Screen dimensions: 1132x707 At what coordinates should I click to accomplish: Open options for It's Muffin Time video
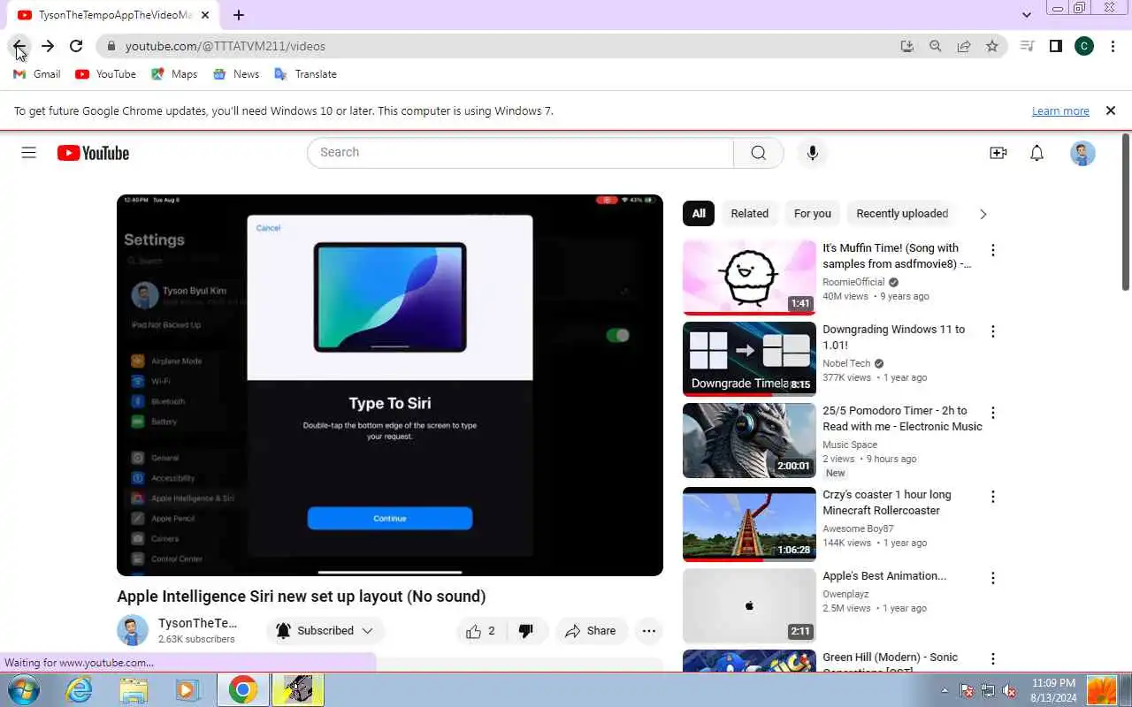pos(993,250)
